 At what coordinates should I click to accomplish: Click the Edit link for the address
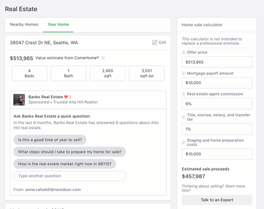point(163,42)
